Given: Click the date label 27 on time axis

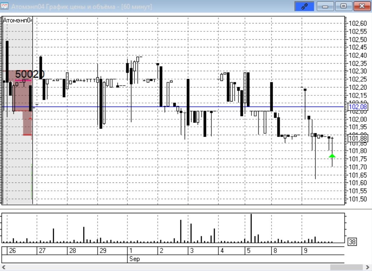Looking at the screenshot, I should pyautogui.click(x=42, y=251).
